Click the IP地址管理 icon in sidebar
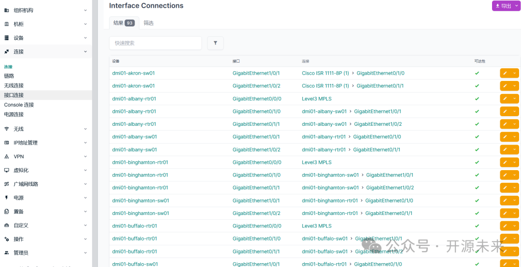Screen dimensions: 521x267 (6, 143)
